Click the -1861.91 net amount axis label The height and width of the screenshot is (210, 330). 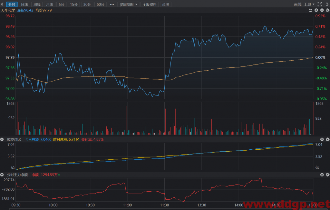[8, 199]
